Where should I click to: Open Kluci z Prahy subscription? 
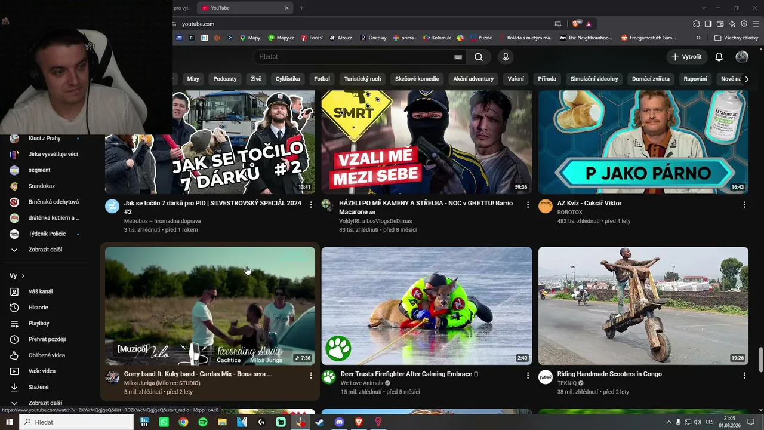[44, 139]
